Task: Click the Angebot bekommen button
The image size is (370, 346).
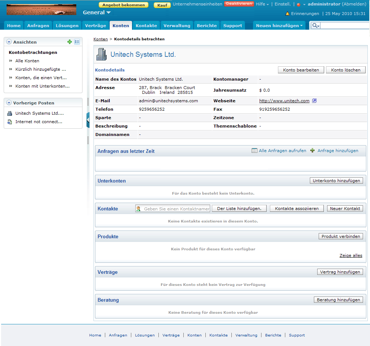Action: 124,5
